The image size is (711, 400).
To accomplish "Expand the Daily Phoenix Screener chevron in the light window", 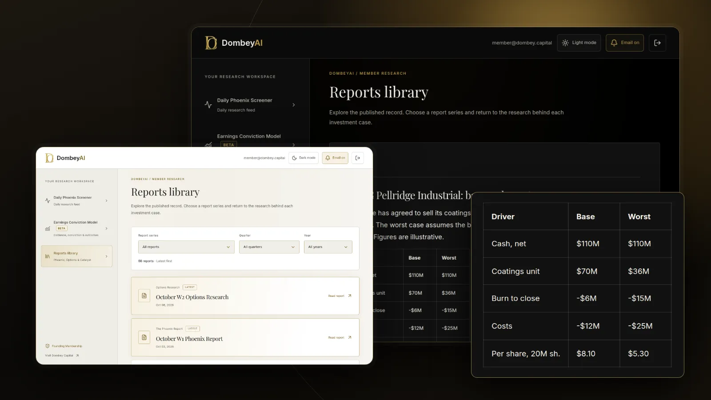I will (x=106, y=201).
